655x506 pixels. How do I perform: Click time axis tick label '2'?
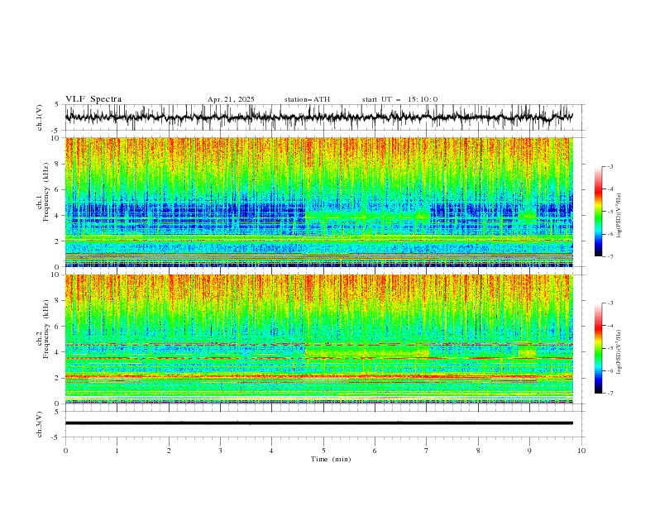coord(169,451)
